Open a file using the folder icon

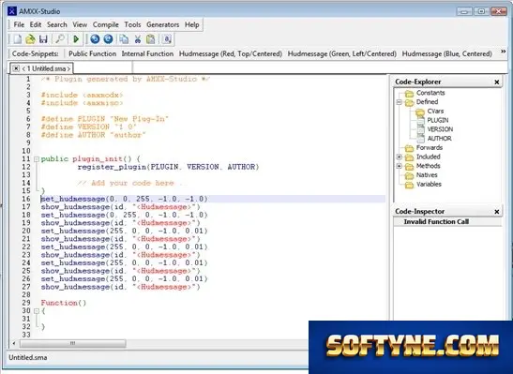coord(30,39)
